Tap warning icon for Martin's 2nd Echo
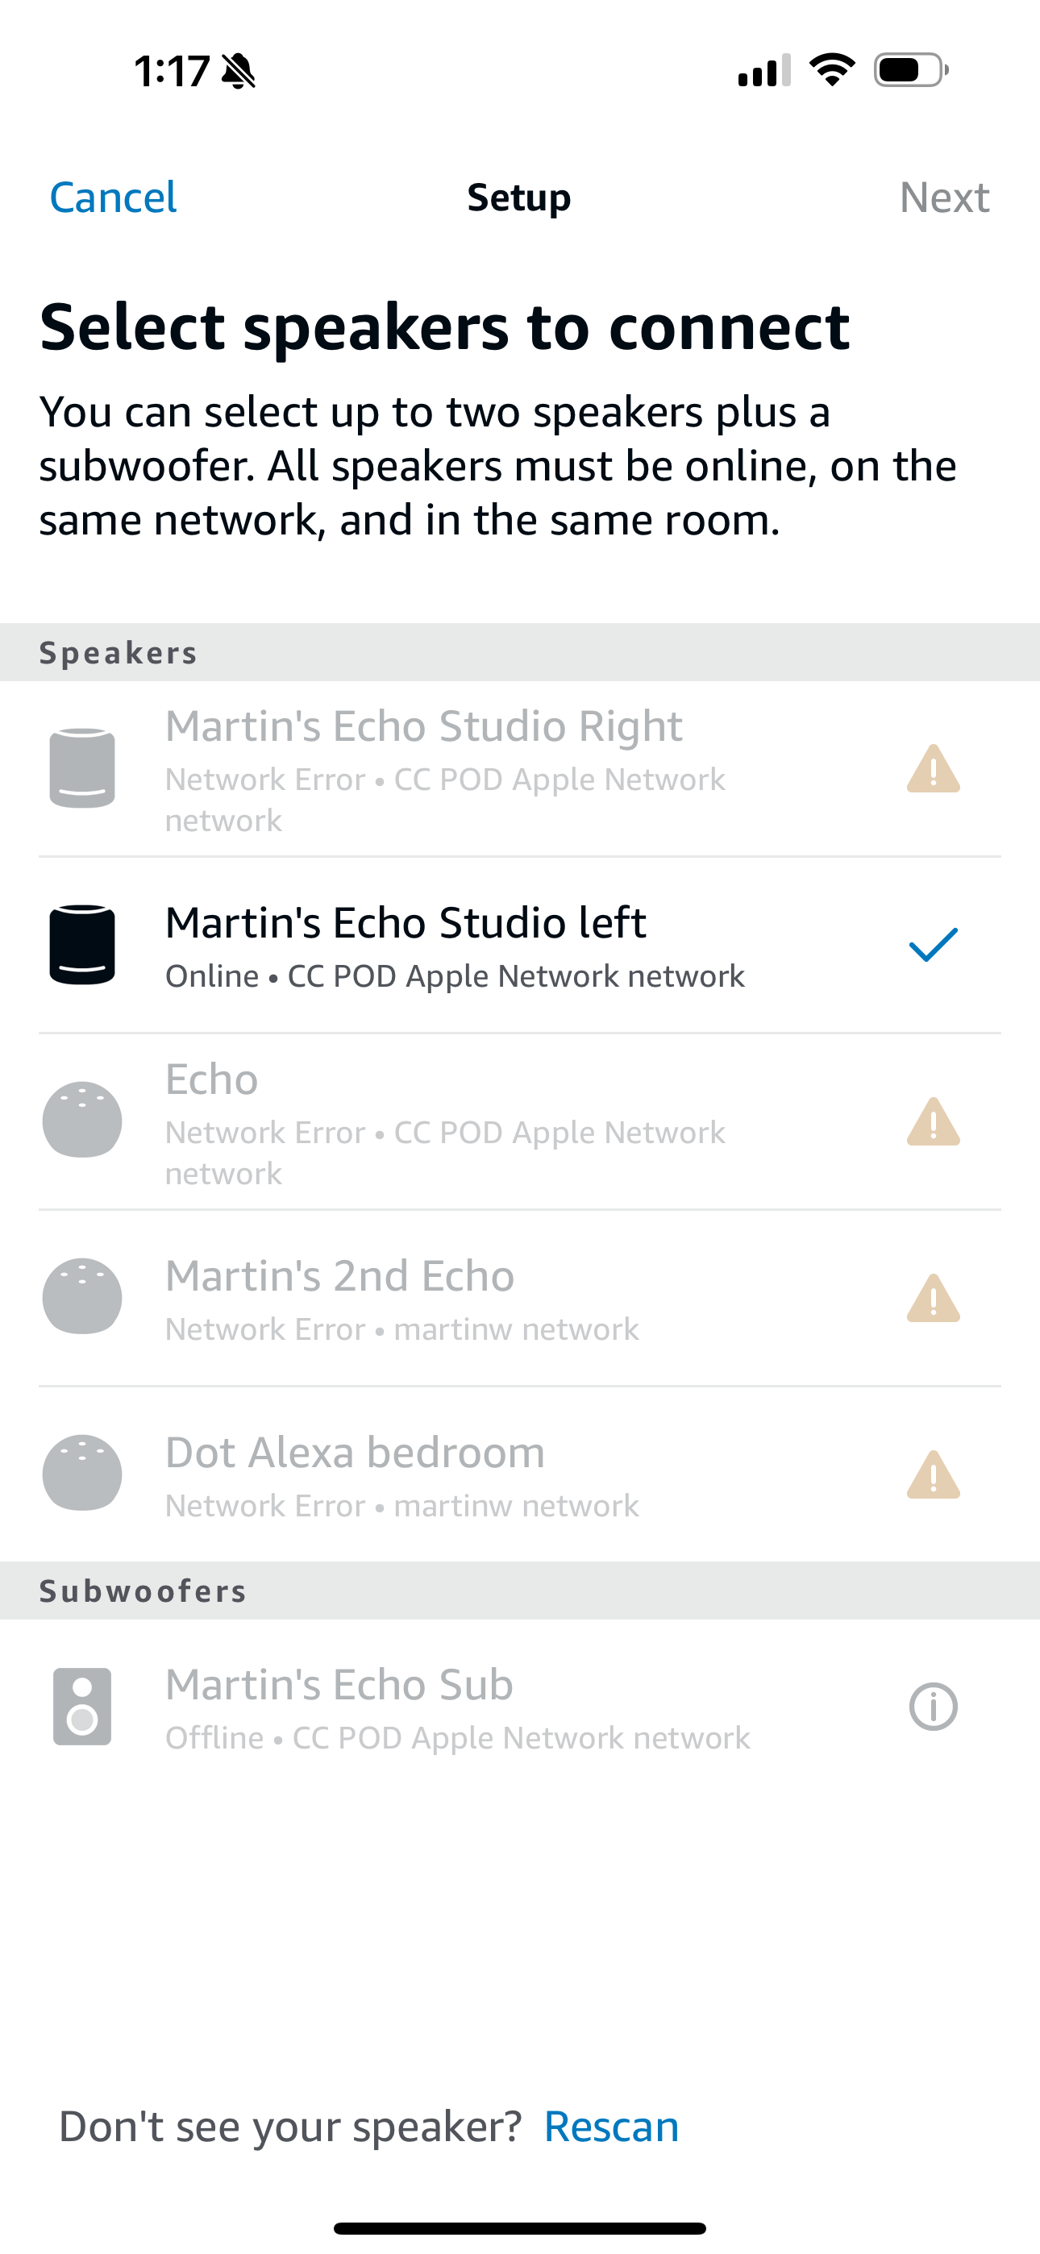 click(934, 1298)
